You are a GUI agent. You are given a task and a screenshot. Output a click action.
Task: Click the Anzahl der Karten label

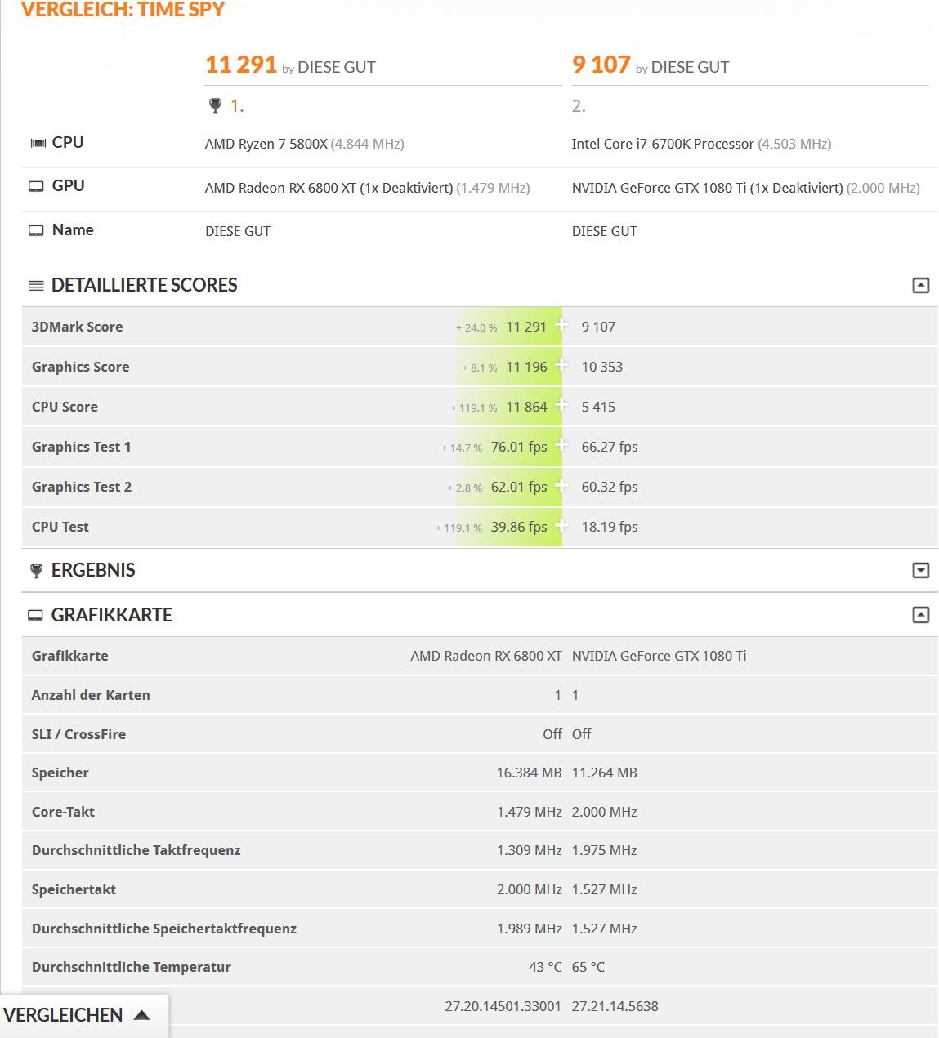[91, 695]
